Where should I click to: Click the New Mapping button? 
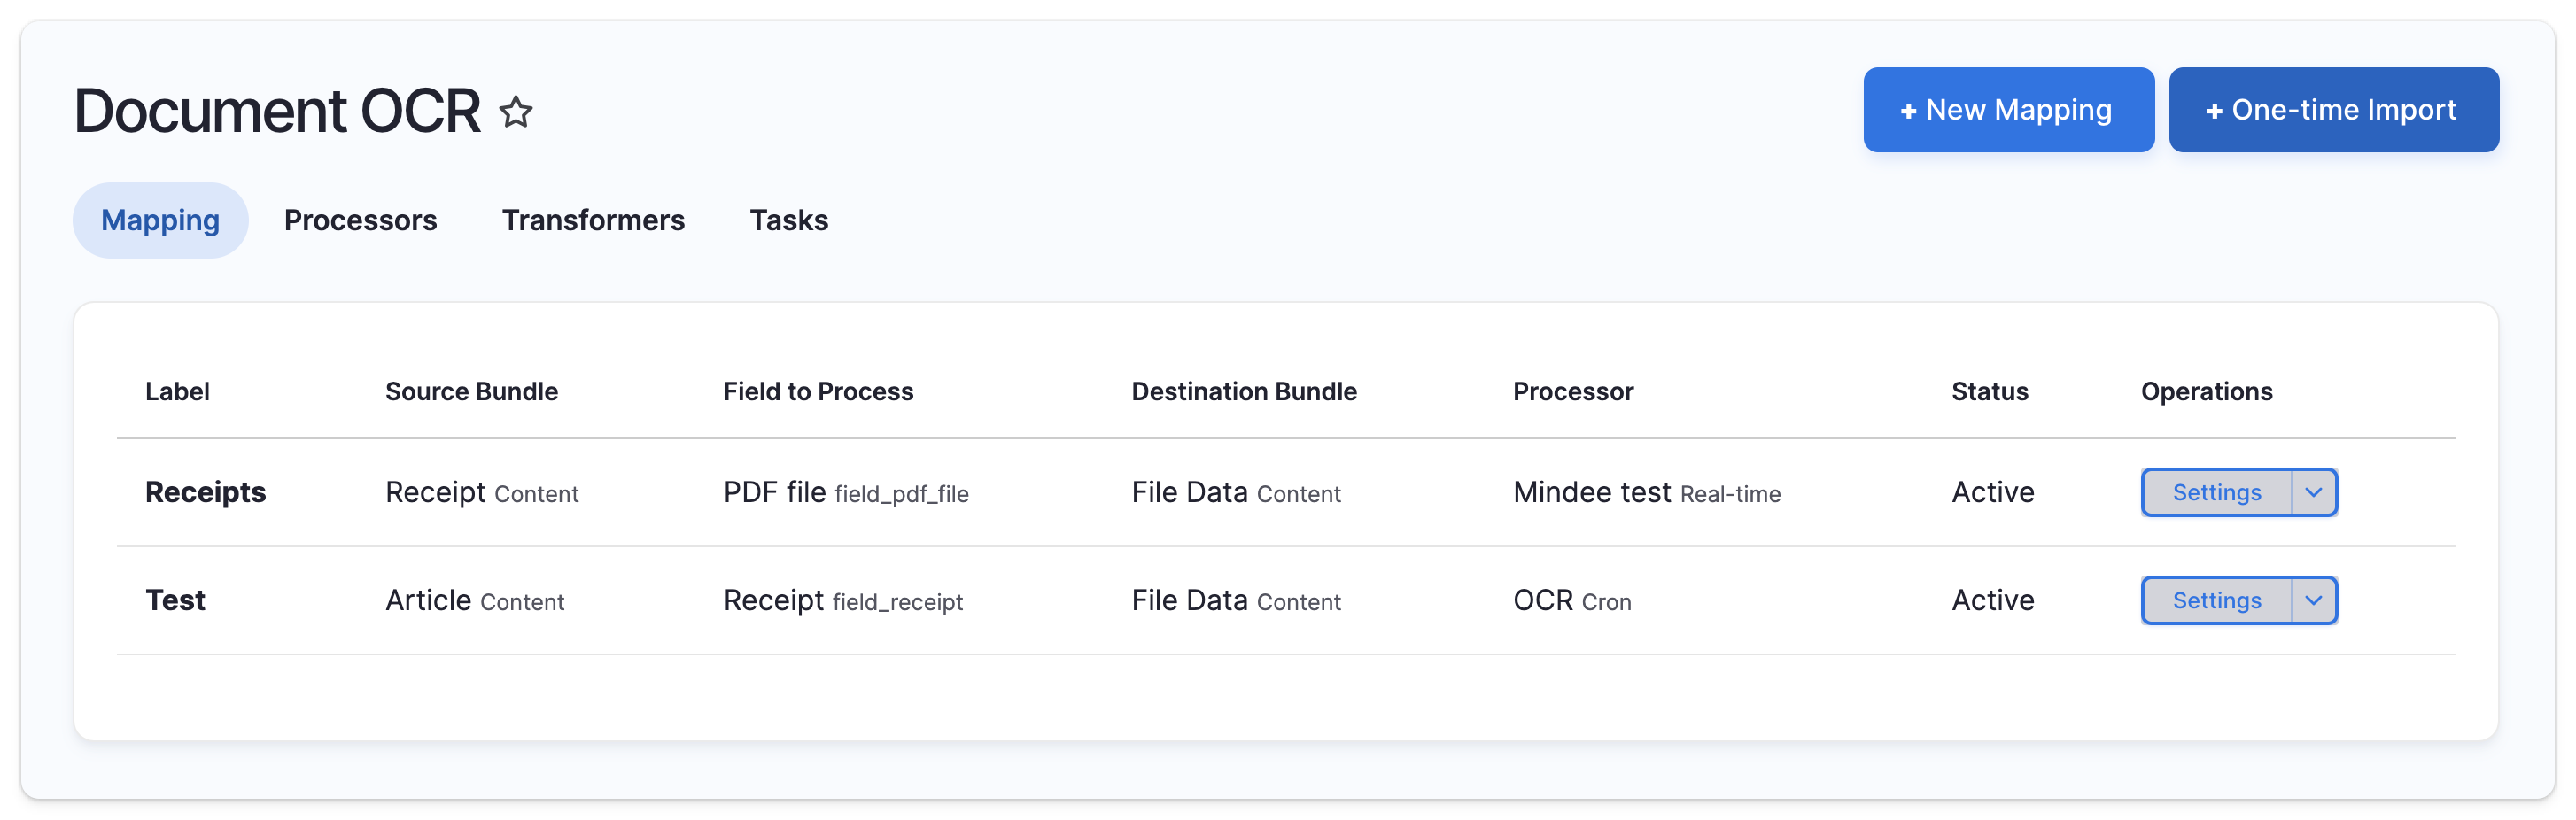tap(2008, 110)
